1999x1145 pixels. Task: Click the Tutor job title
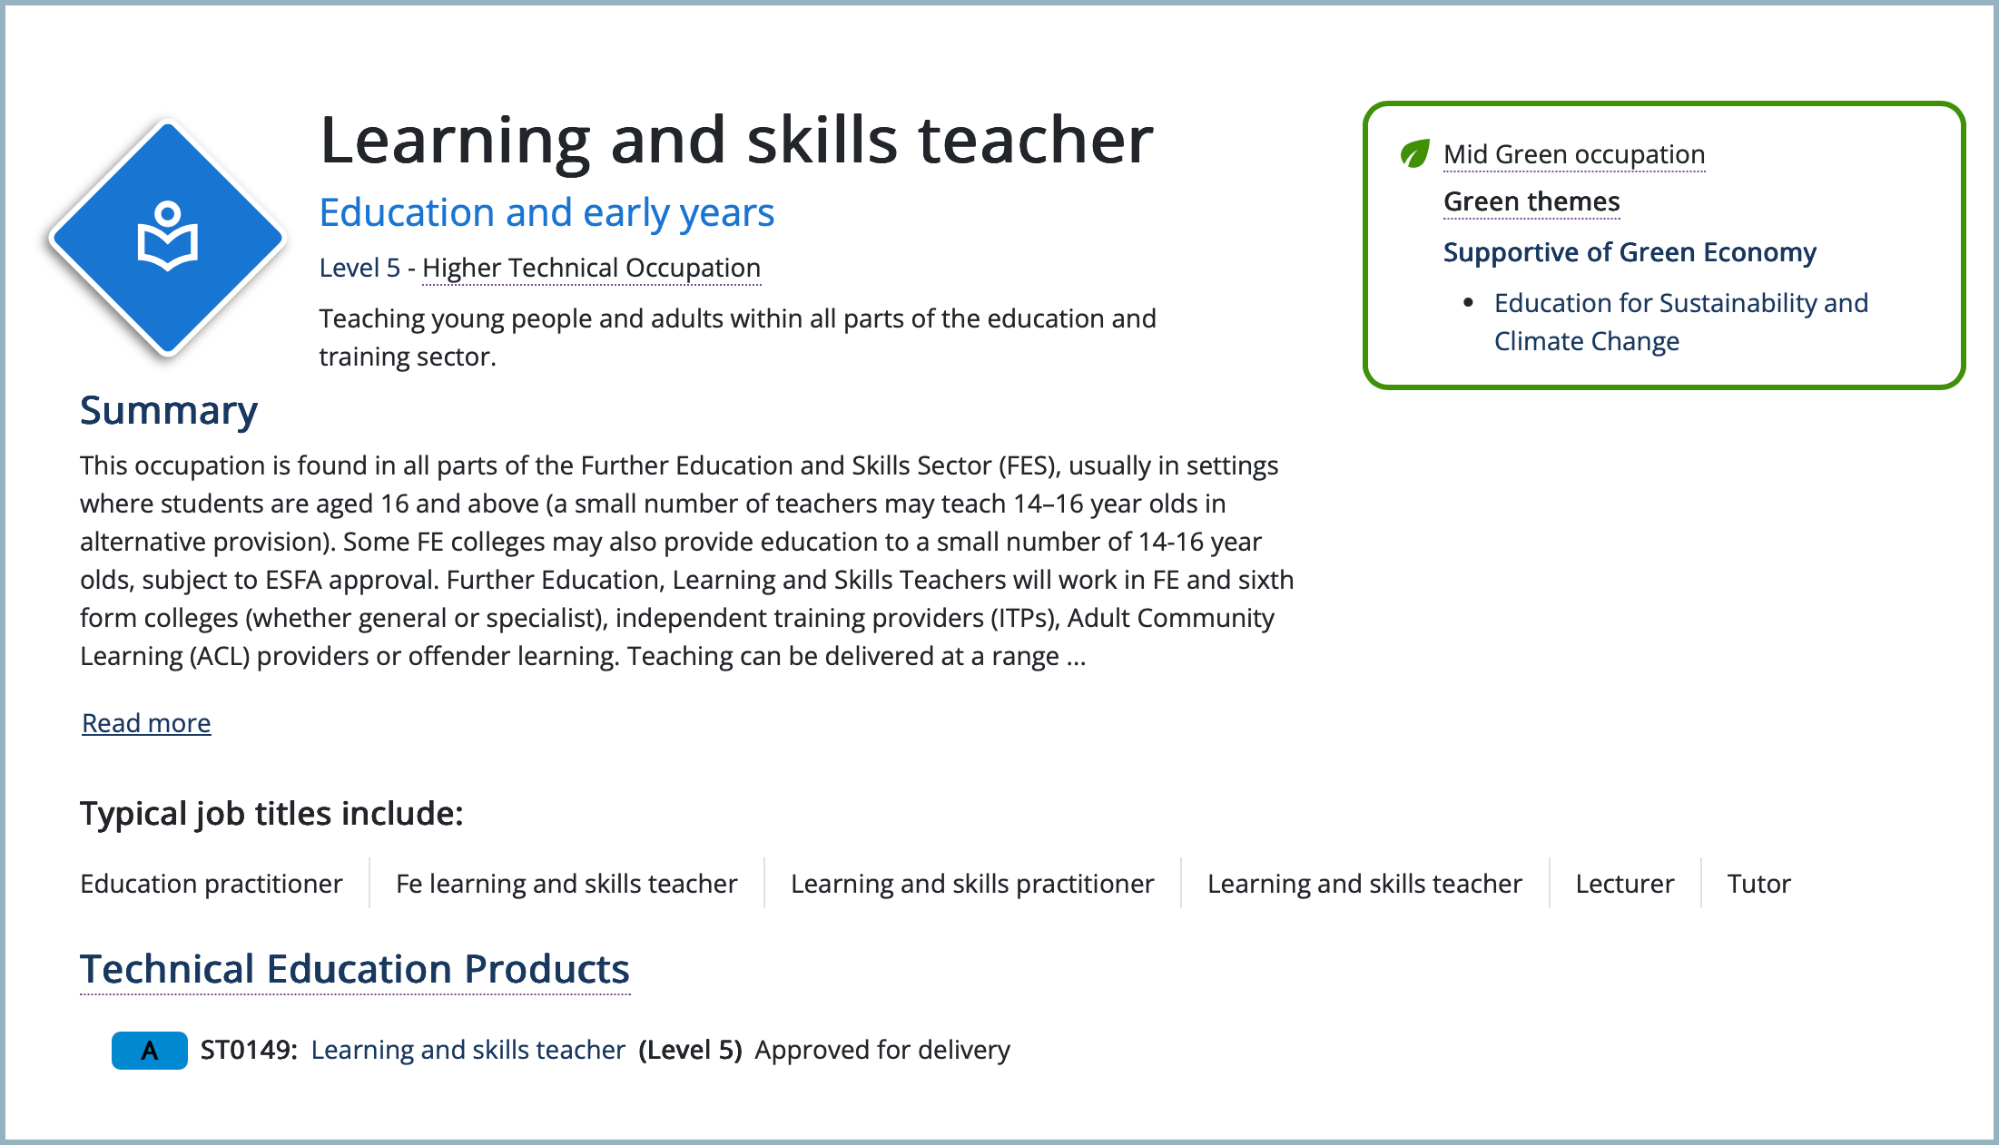(x=1758, y=884)
